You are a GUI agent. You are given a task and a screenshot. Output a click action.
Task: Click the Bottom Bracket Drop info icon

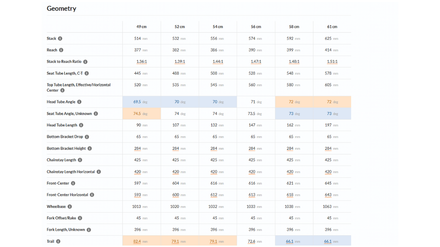(87, 137)
